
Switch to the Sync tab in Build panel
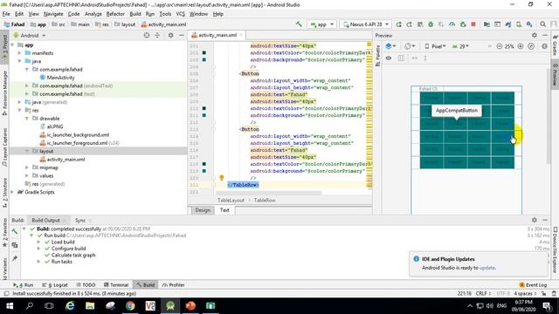click(x=80, y=221)
